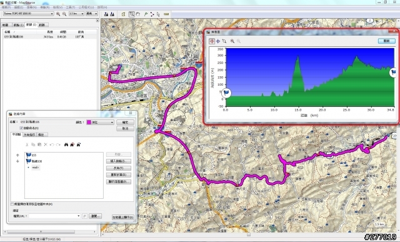
Task: Switch to the Waypoints tab in left panel
Action: (x=18, y=25)
